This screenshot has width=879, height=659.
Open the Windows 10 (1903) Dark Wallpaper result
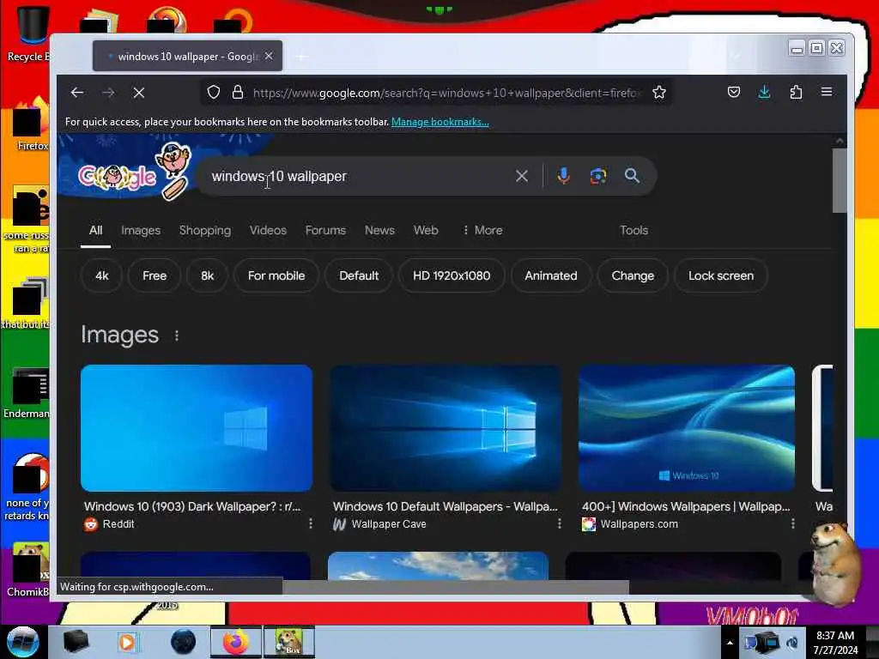point(192,506)
